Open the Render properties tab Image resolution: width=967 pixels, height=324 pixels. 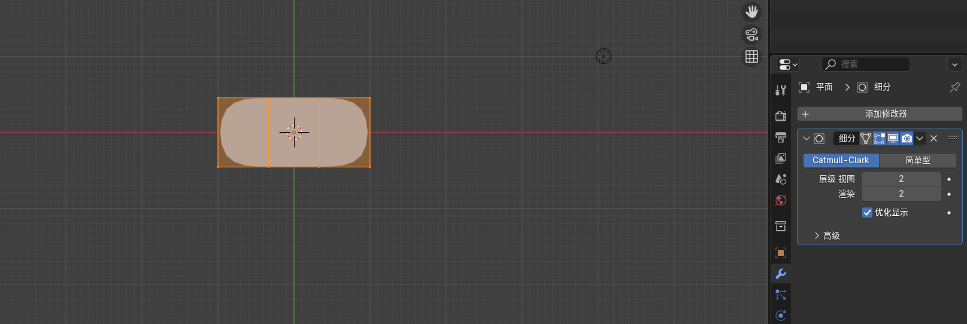(x=780, y=116)
